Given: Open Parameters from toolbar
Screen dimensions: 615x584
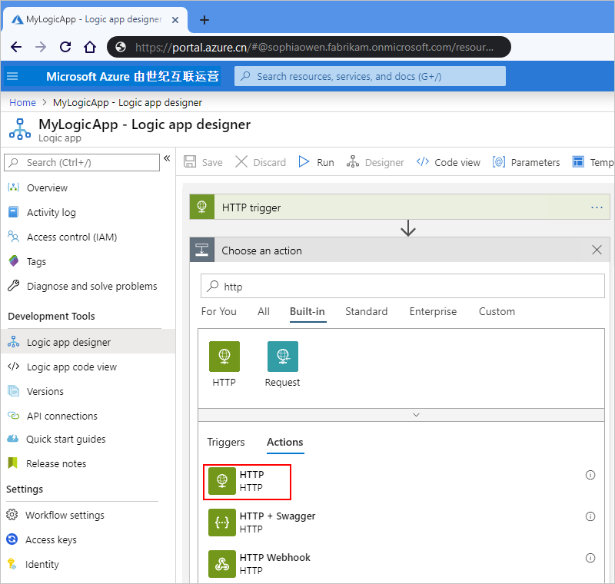Looking at the screenshot, I should [x=527, y=162].
